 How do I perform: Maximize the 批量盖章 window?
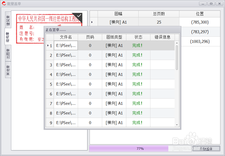click(x=211, y=3)
